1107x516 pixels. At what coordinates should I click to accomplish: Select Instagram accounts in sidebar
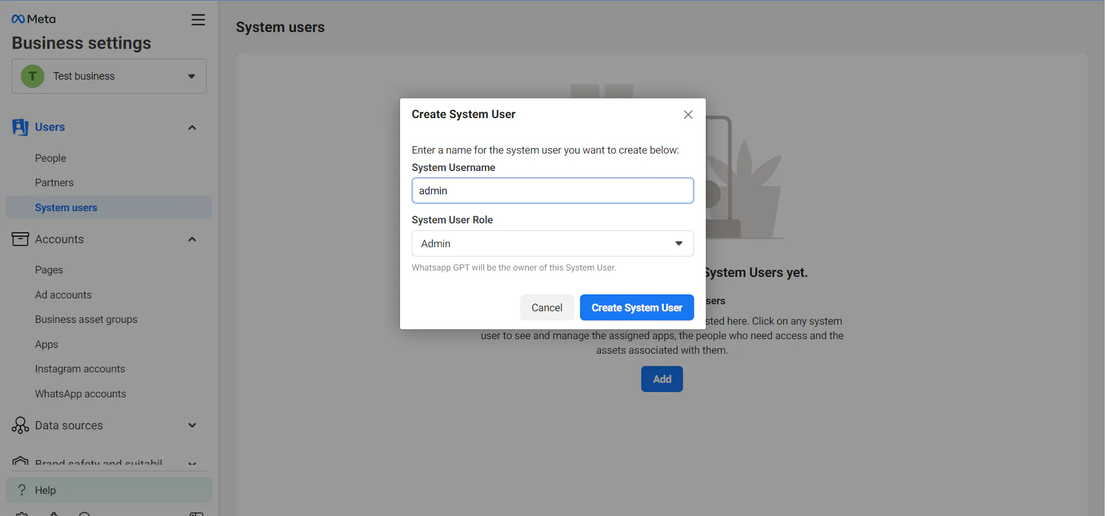point(80,369)
